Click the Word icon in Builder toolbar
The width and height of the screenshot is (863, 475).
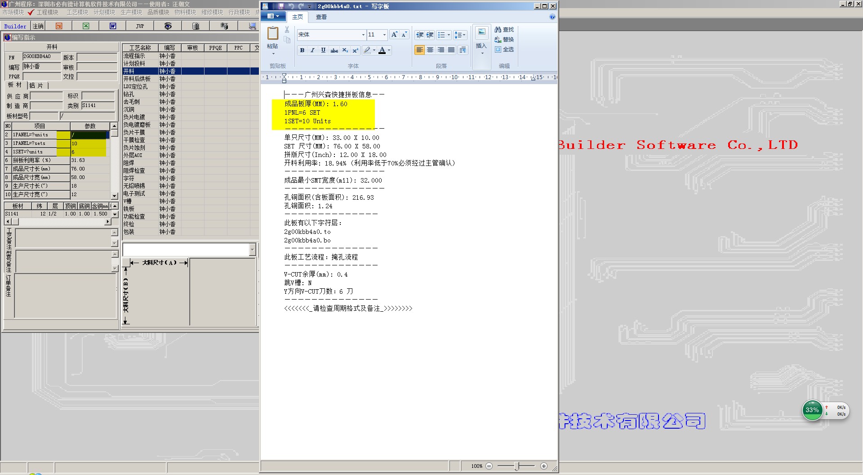coord(113,26)
